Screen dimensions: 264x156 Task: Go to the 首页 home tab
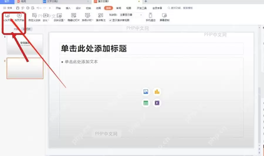point(7,1)
